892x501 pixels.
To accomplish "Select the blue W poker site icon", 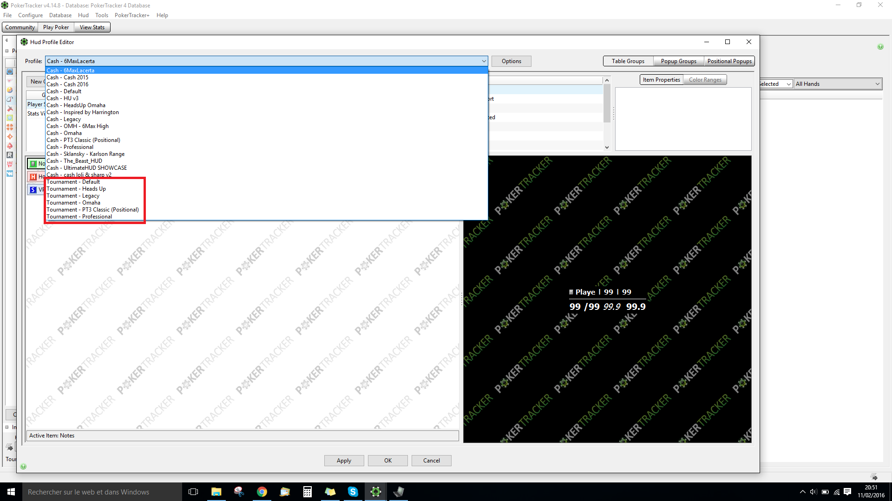I will pos(10,173).
